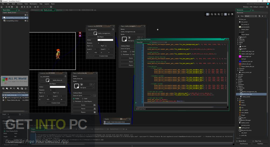The height and width of the screenshot is (147, 270).
Task: Open the Tools menu
Action: pos(26,4)
